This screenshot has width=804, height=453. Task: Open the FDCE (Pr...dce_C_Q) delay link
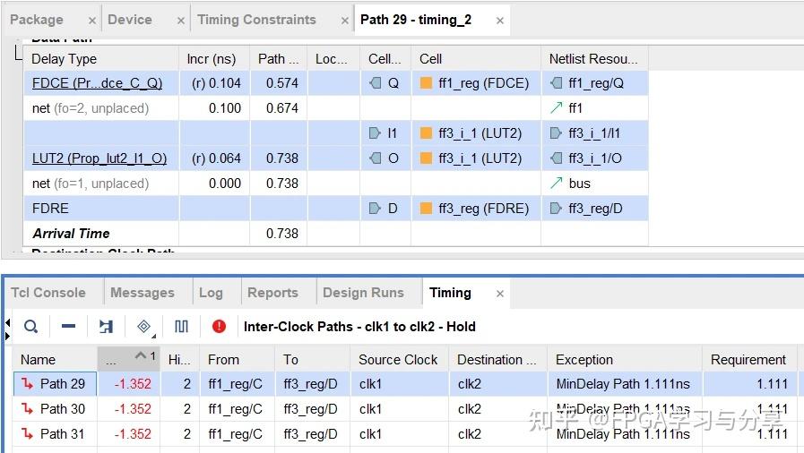click(x=97, y=83)
